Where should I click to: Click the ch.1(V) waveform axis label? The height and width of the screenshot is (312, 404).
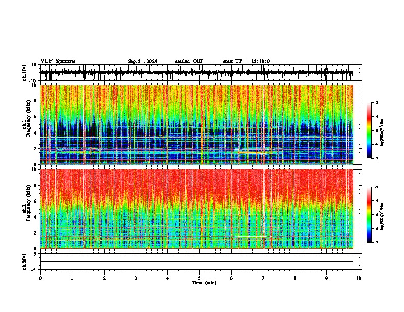(24, 72)
